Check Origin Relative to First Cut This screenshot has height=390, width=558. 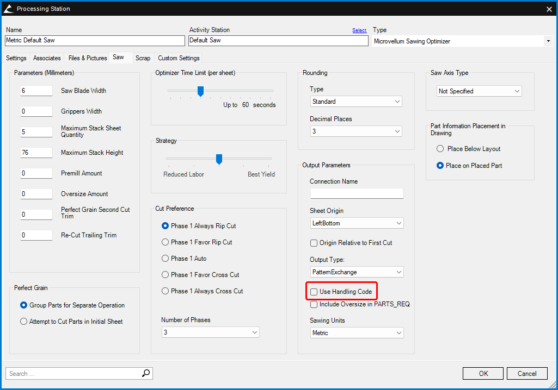314,243
